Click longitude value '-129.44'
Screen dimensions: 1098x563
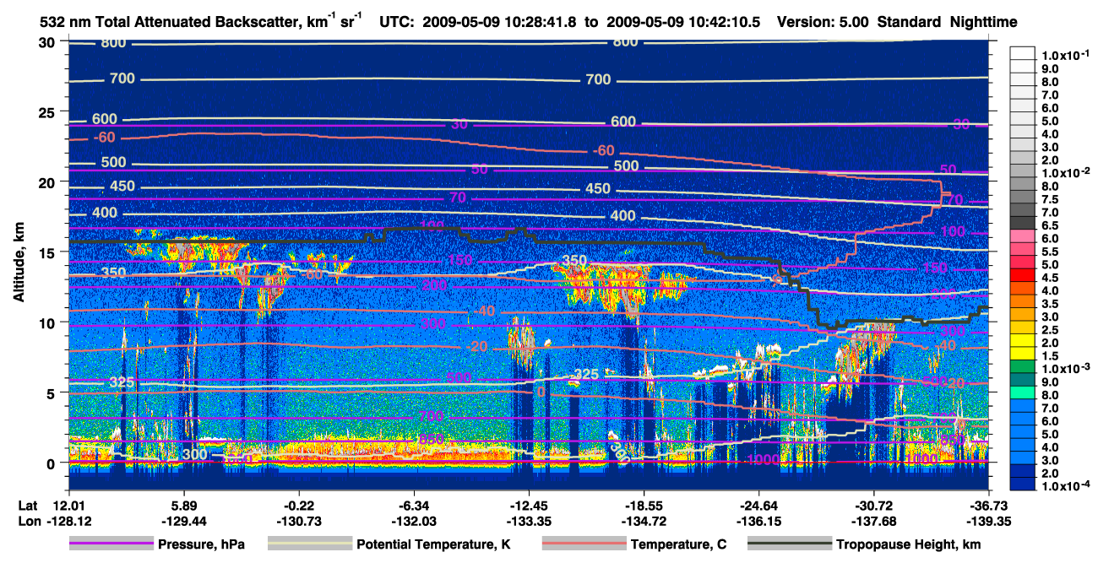pyautogui.click(x=183, y=521)
